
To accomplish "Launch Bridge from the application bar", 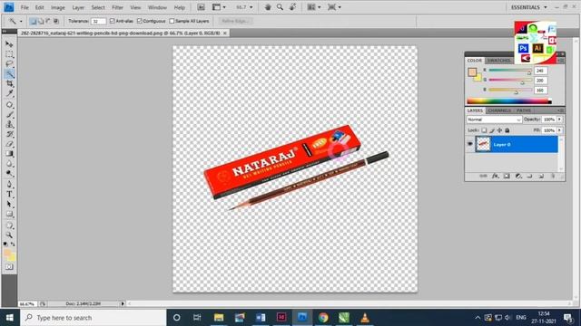I will (x=201, y=7).
